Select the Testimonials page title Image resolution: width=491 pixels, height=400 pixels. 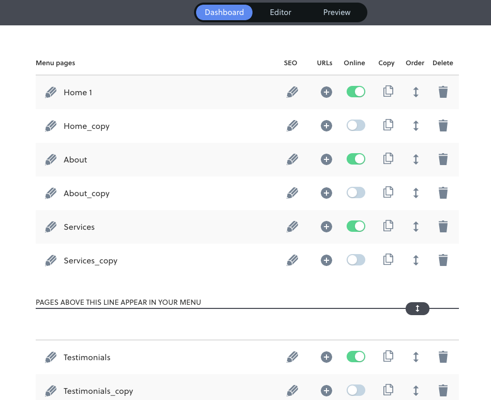coord(87,358)
